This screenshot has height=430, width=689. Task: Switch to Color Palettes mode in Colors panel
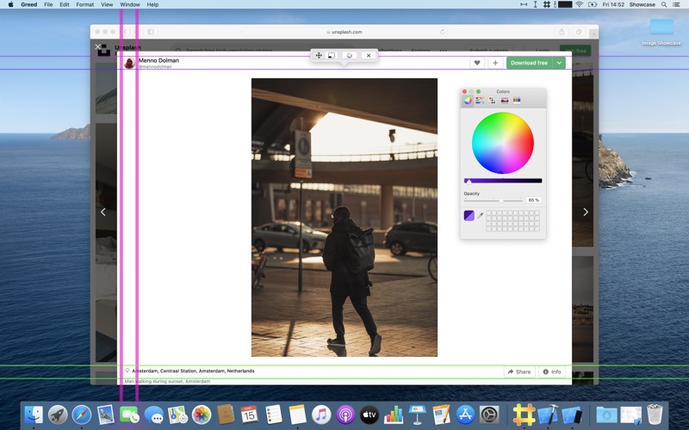tap(492, 101)
